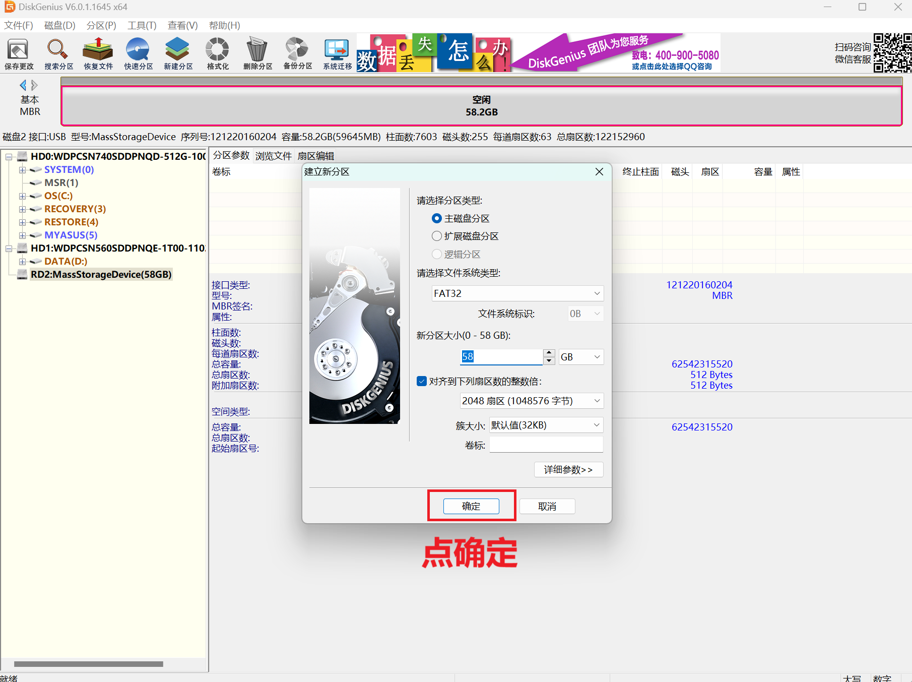Image resolution: width=912 pixels, height=682 pixels.
Task: Open the GB size unit dropdown
Action: click(581, 357)
